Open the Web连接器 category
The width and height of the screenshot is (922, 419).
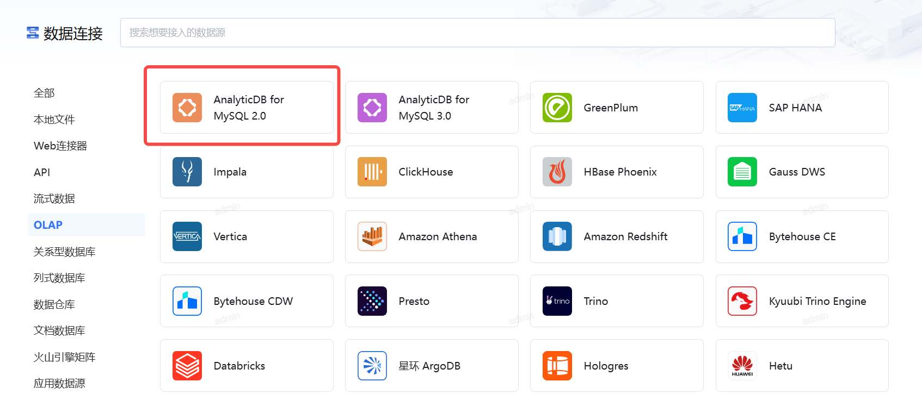click(60, 146)
